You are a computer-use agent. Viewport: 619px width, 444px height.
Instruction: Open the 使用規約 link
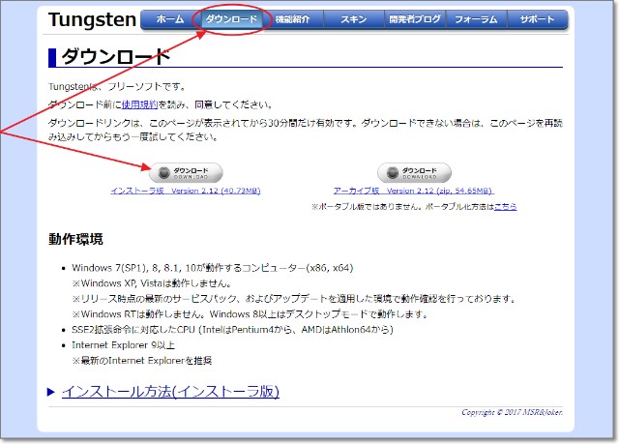(138, 104)
